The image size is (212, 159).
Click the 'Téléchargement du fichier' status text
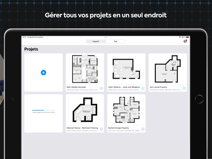[x=43, y=113]
